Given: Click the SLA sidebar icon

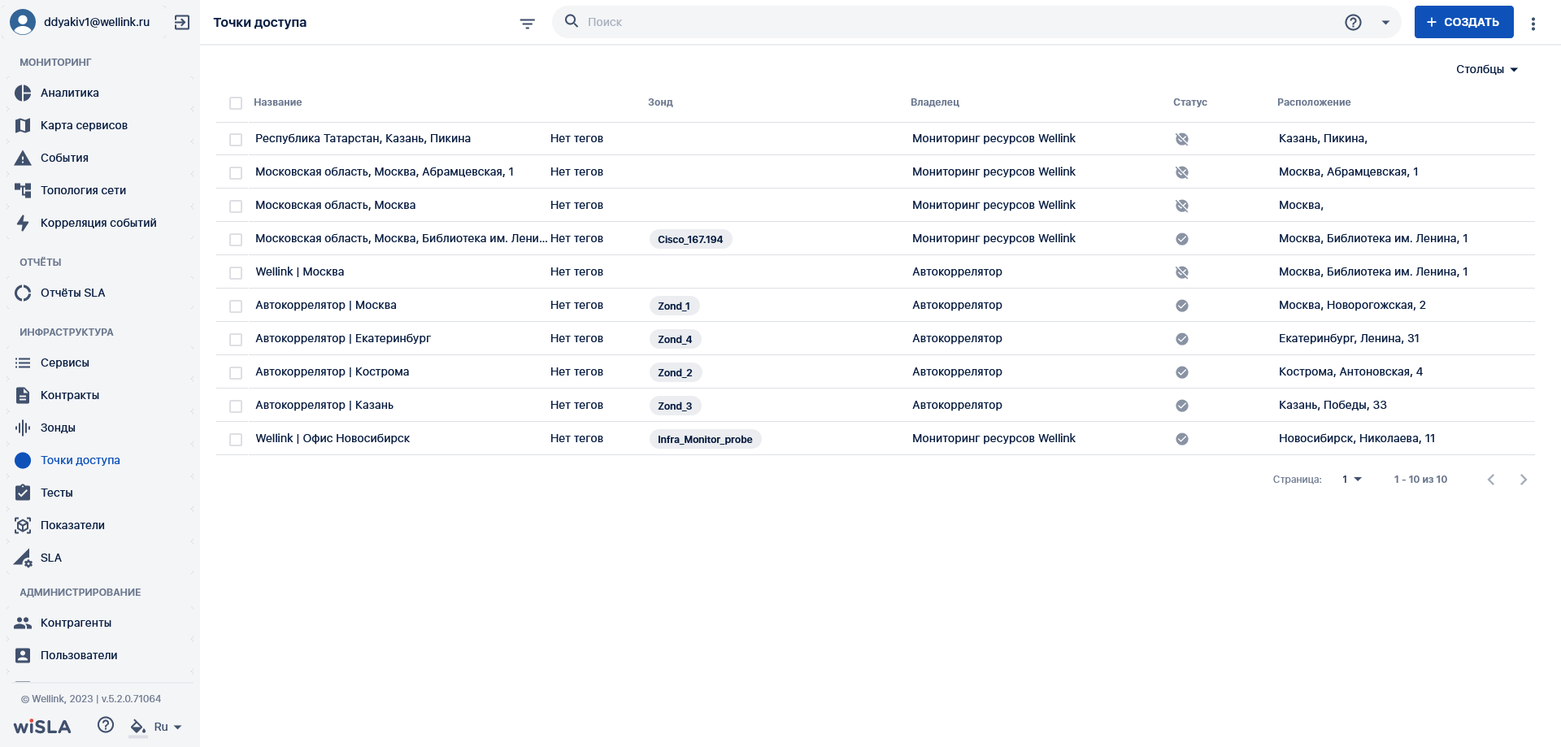Looking at the screenshot, I should 23,558.
